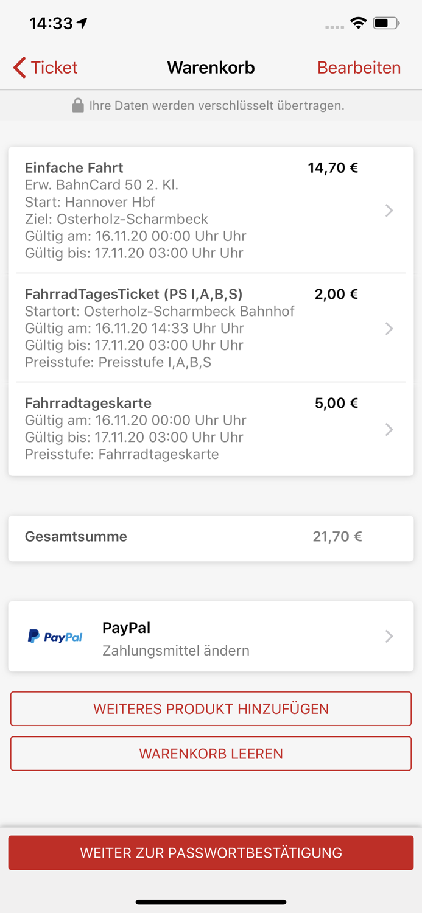The height and width of the screenshot is (913, 422).
Task: Select Bearbeiten to edit the cart
Action: click(359, 68)
